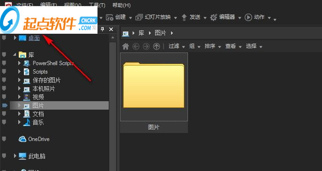Expand the 音乐 node
The width and height of the screenshot is (322, 171).
(20, 122)
